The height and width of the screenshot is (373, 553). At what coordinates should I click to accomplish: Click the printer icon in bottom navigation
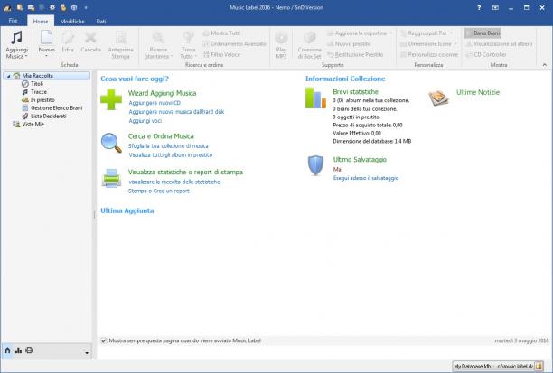29,350
